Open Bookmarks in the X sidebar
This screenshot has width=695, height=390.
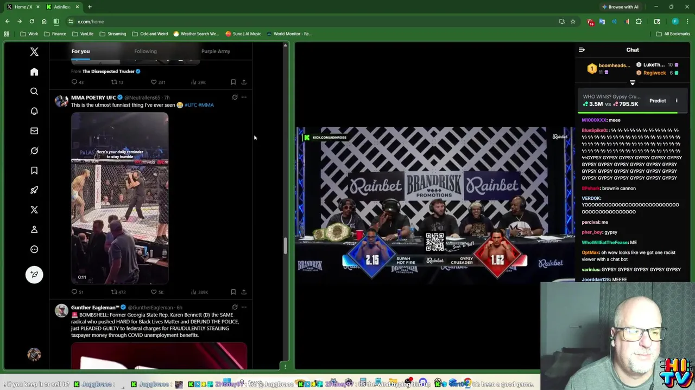(34, 171)
